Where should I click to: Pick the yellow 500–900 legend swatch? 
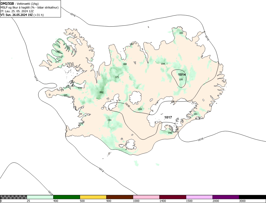[x=93, y=197]
